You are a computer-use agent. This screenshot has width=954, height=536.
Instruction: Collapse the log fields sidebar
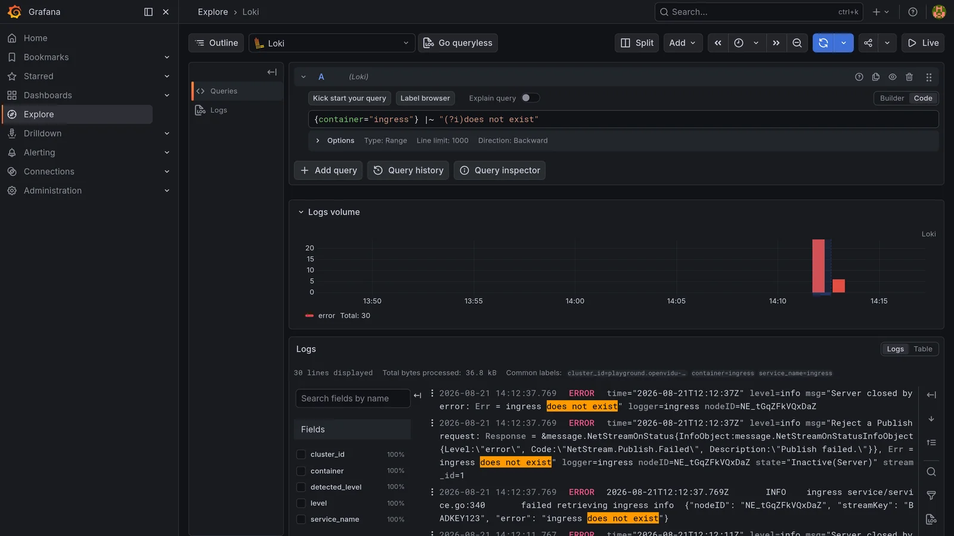click(417, 395)
